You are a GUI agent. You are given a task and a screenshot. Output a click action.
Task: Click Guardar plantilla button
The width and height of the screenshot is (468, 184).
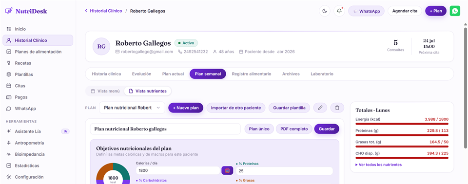(x=289, y=108)
